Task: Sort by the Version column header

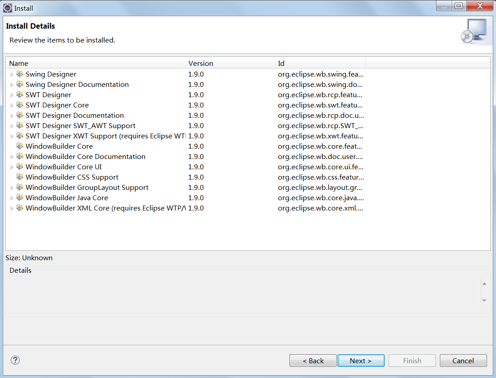Action: click(230, 63)
